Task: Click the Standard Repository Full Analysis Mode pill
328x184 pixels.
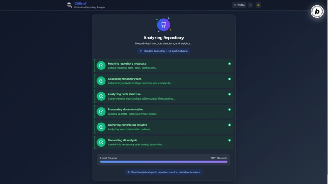Action: (x=164, y=51)
